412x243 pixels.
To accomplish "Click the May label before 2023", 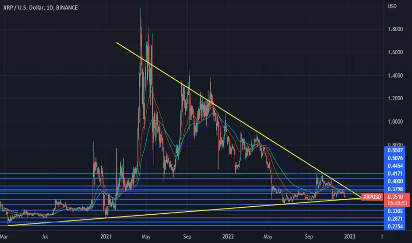I will [x=268, y=237].
